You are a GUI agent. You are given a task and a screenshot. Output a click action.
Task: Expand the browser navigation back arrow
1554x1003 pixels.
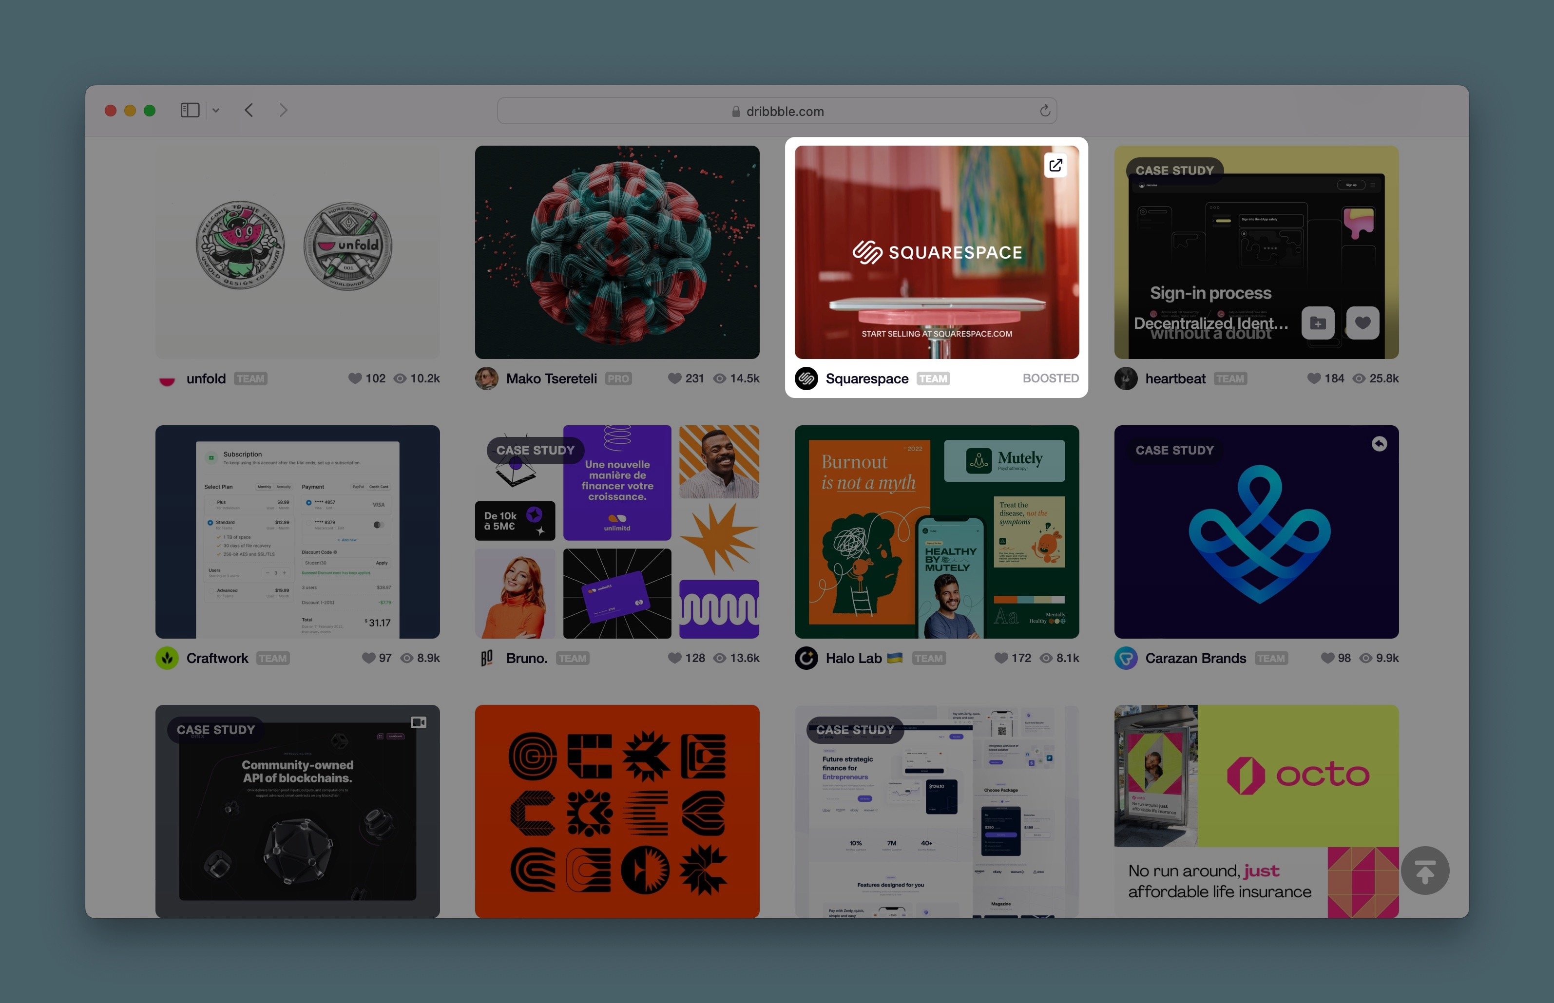pos(248,110)
